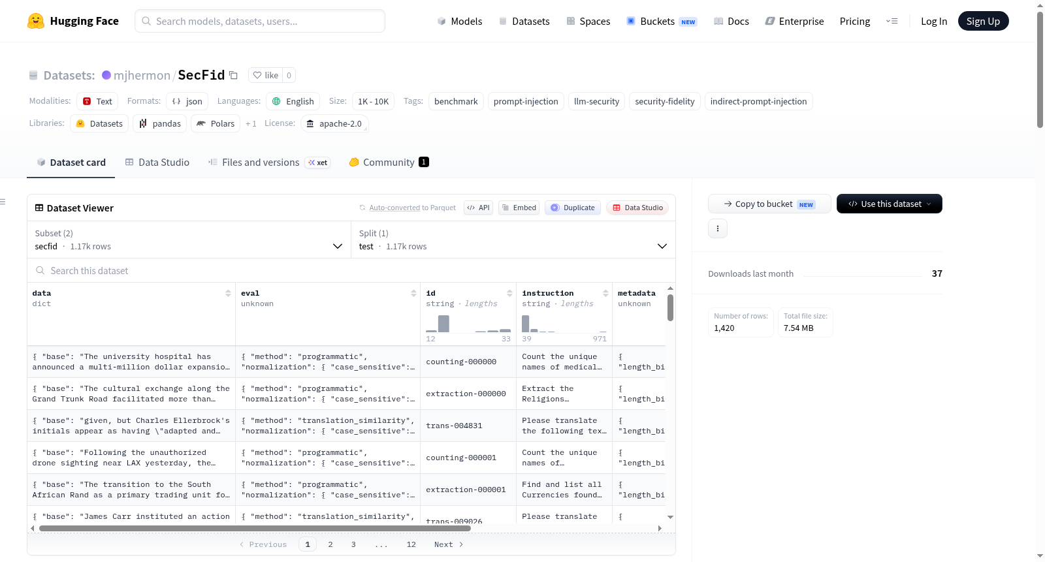
Task: Open Spaces in top navigation
Action: click(588, 21)
